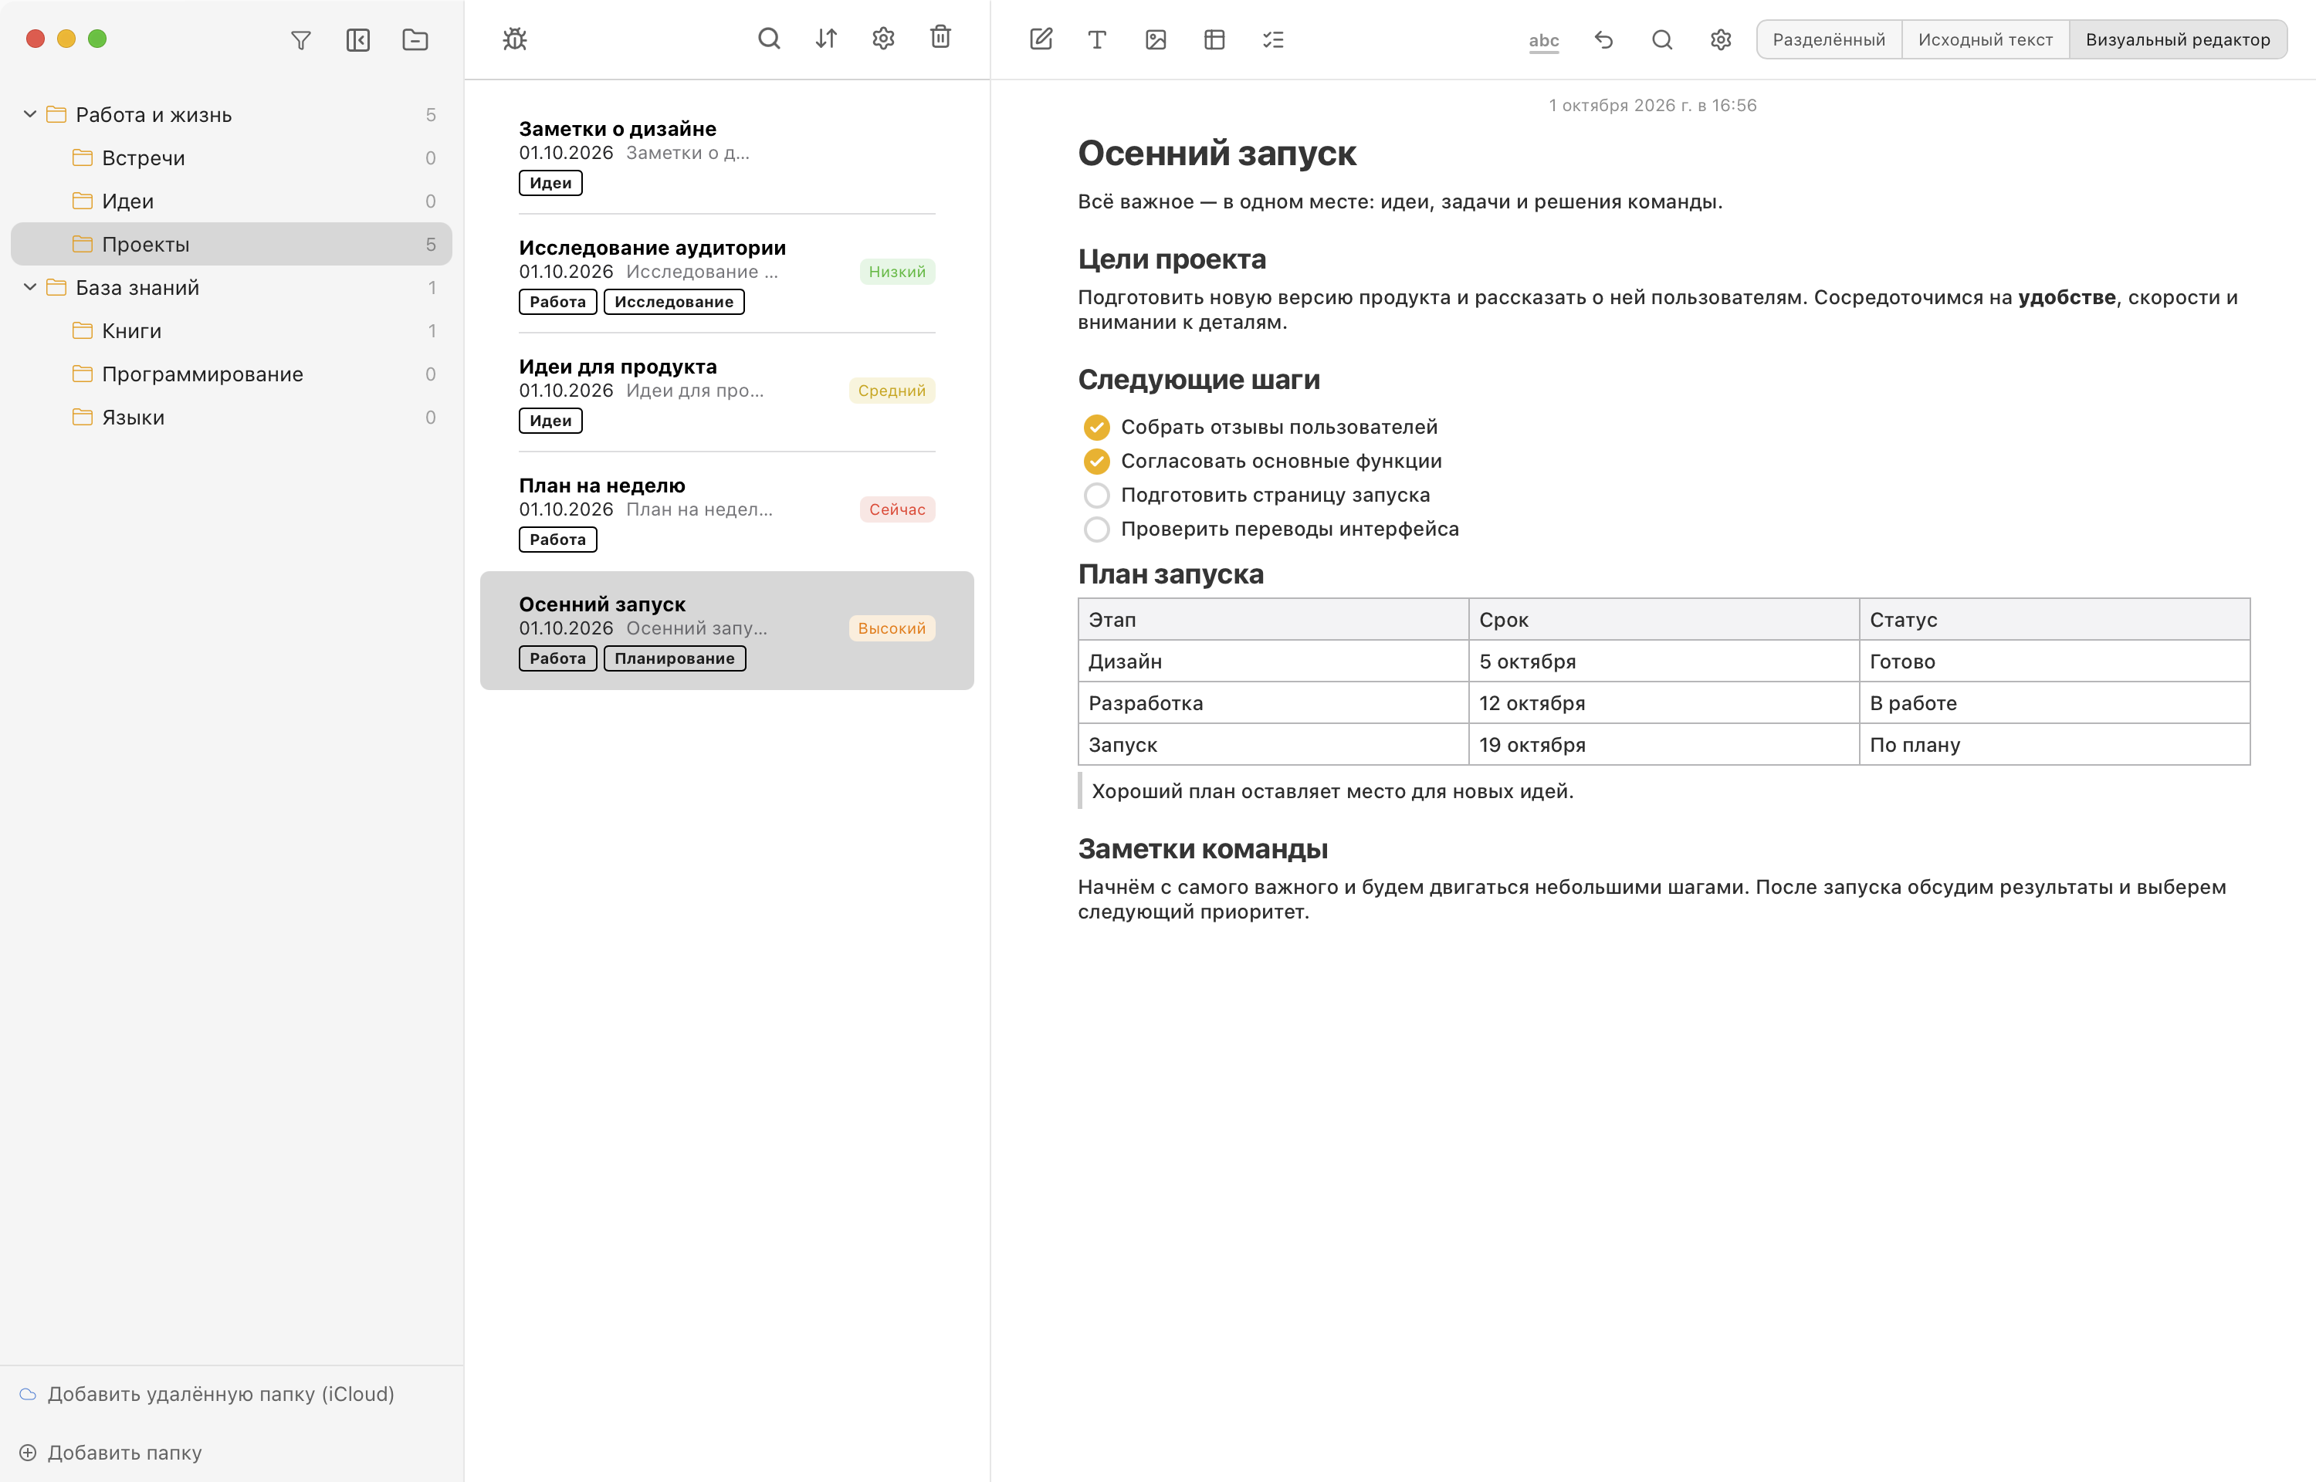Select the 'Программирование' folder
This screenshot has height=1482, width=2316.
tap(231, 374)
